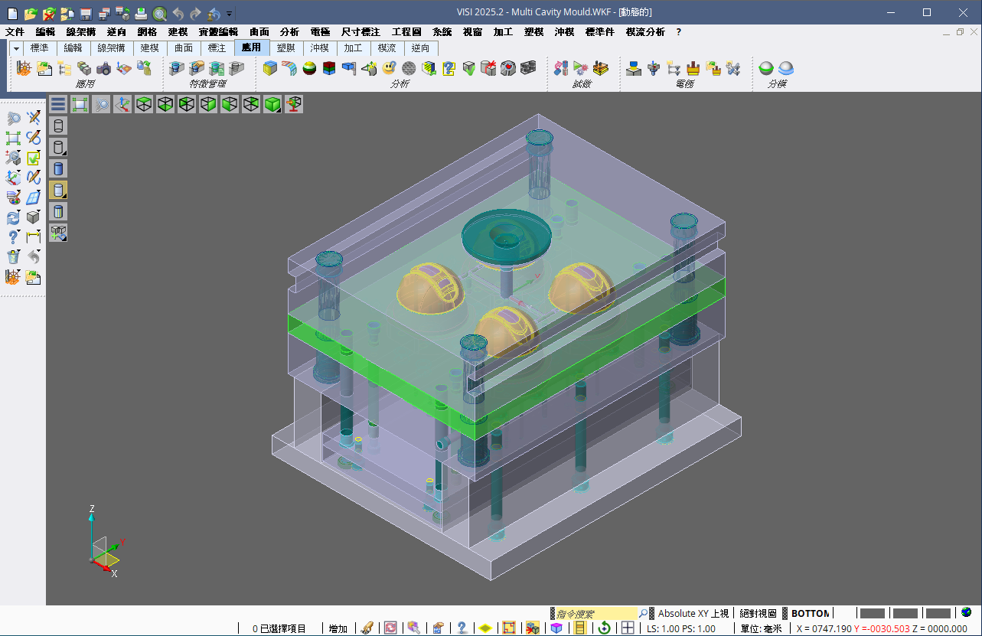Click the blue question mark query icon
982x636 pixels.
point(13,237)
